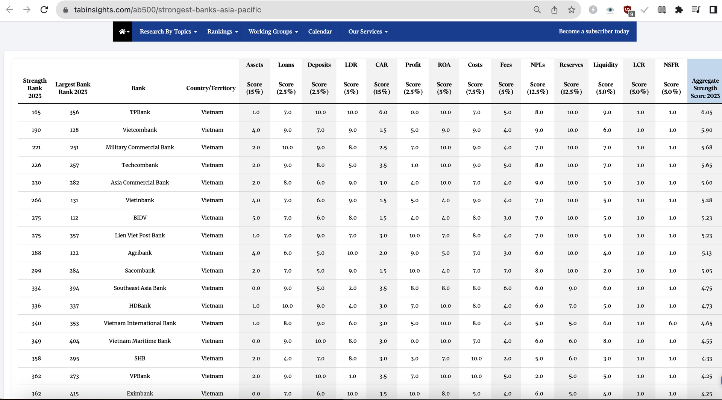Reload the page with refresh icon
The image size is (722, 400).
(x=44, y=10)
